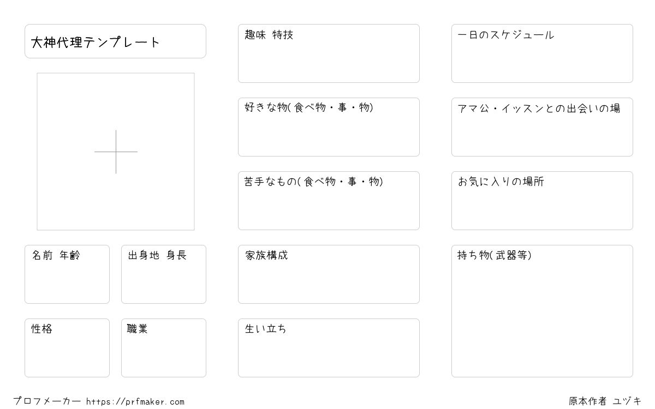Click the 趣味 特技 field
This screenshot has width=655, height=409.
click(329, 53)
